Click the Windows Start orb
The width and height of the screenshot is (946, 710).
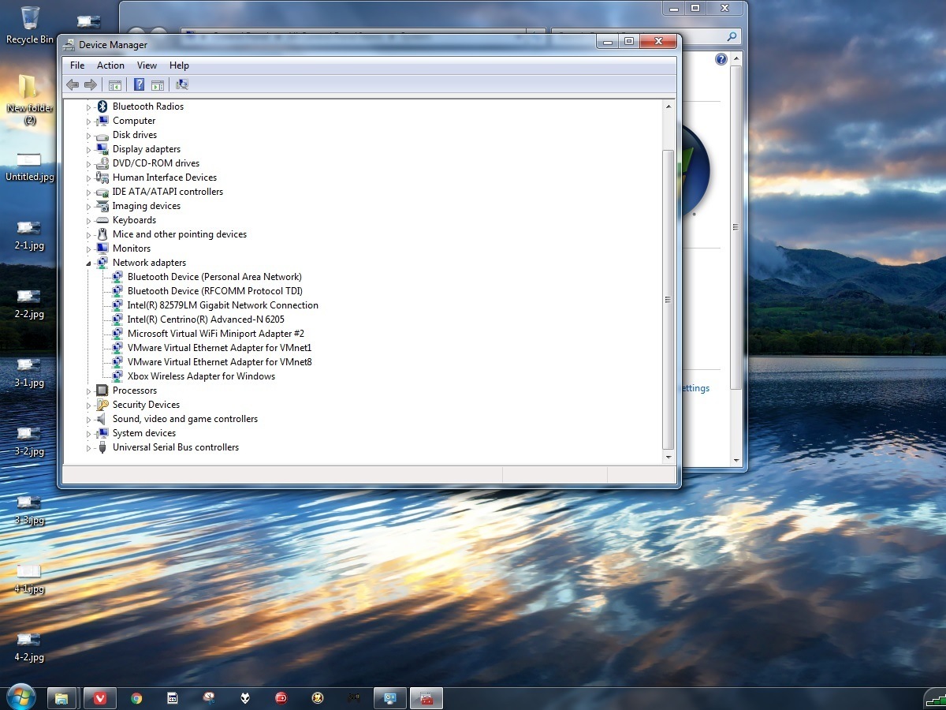tap(20, 697)
